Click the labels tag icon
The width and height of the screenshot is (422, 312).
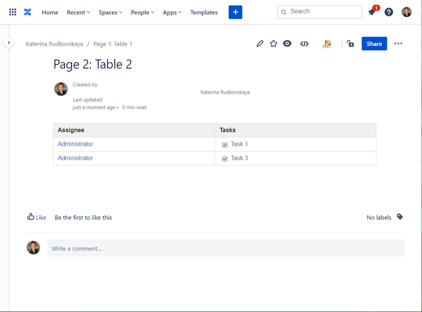[x=400, y=217]
